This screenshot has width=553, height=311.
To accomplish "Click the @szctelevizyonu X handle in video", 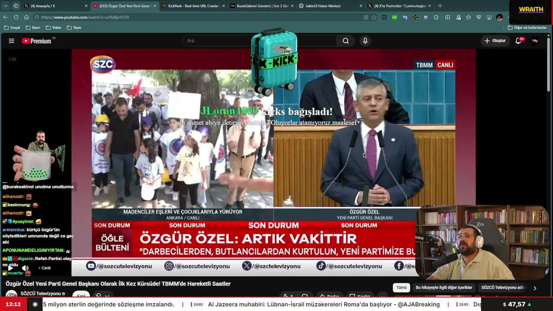I will [271, 266].
